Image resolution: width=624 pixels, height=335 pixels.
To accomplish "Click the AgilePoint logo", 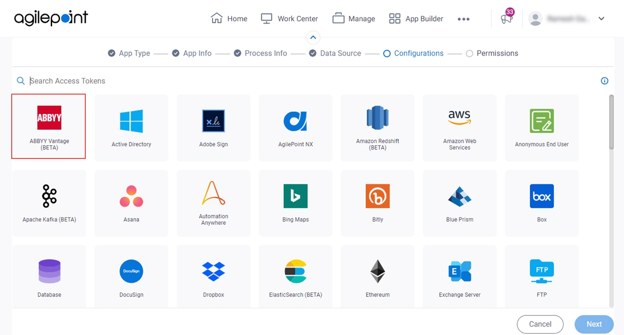I will 51,18.
